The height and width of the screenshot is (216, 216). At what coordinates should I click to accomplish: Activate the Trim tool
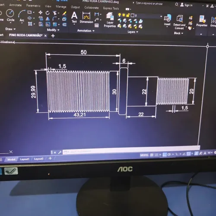click(x=55, y=13)
